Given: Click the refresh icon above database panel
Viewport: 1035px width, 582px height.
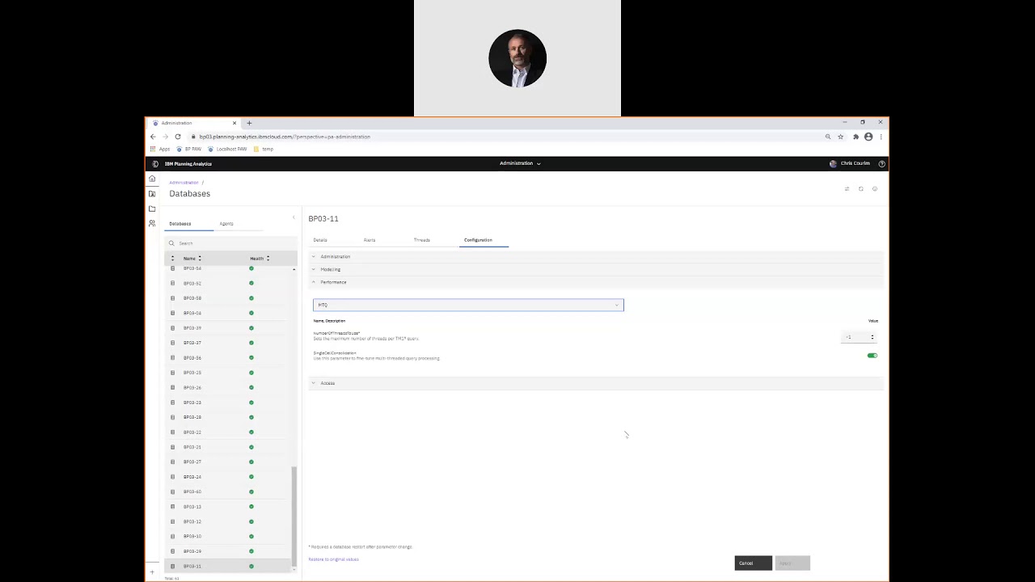Looking at the screenshot, I should 860,189.
